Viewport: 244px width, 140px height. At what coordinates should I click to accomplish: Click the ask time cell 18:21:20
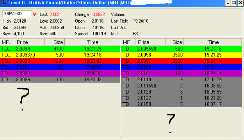tap(213, 98)
